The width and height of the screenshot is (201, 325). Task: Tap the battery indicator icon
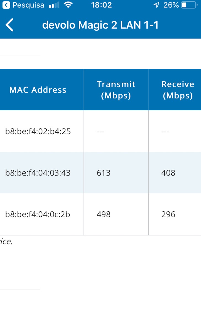[x=189, y=5]
